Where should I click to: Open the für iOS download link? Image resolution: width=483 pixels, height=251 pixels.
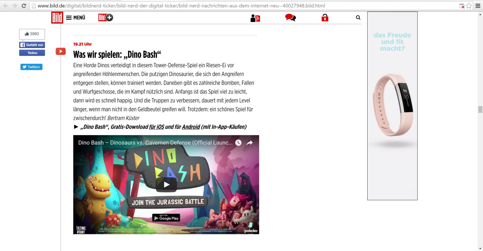pyautogui.click(x=156, y=127)
